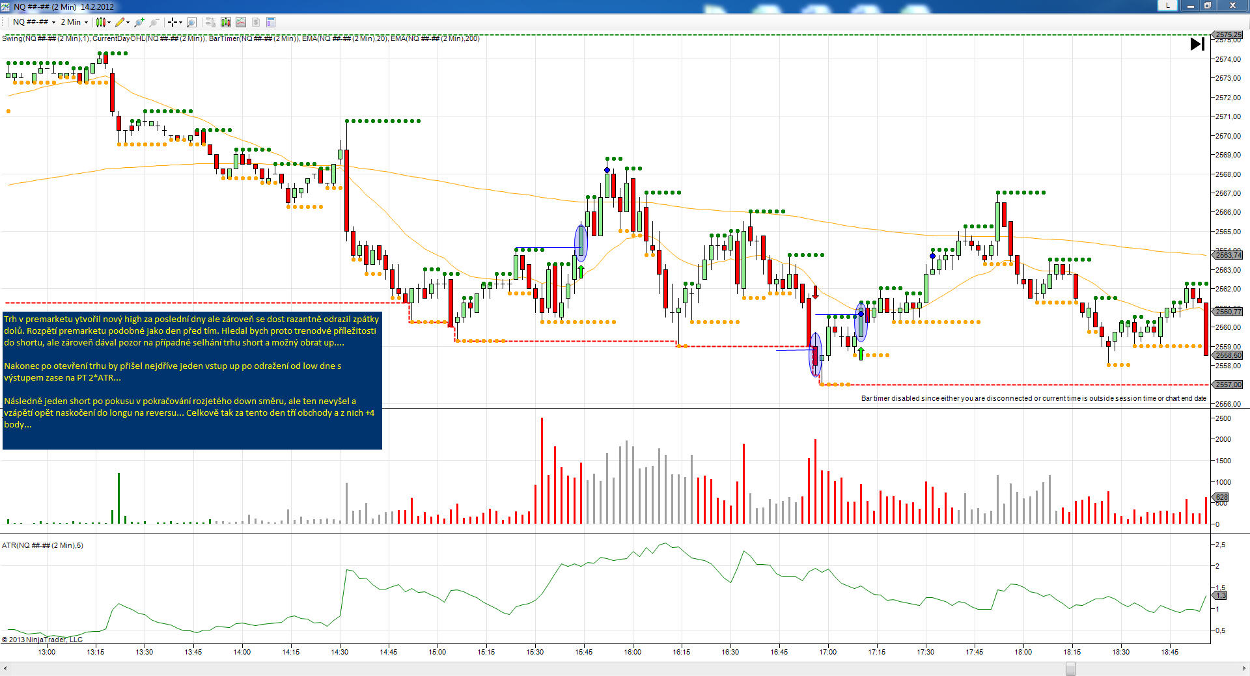This screenshot has height=676, width=1250.
Task: Open the chart Properties icon
Action: click(271, 22)
